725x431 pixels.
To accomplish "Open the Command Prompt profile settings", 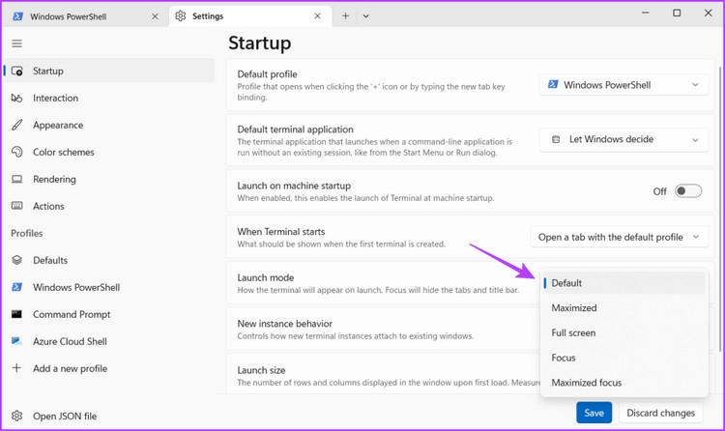I will pyautogui.click(x=109, y=314).
